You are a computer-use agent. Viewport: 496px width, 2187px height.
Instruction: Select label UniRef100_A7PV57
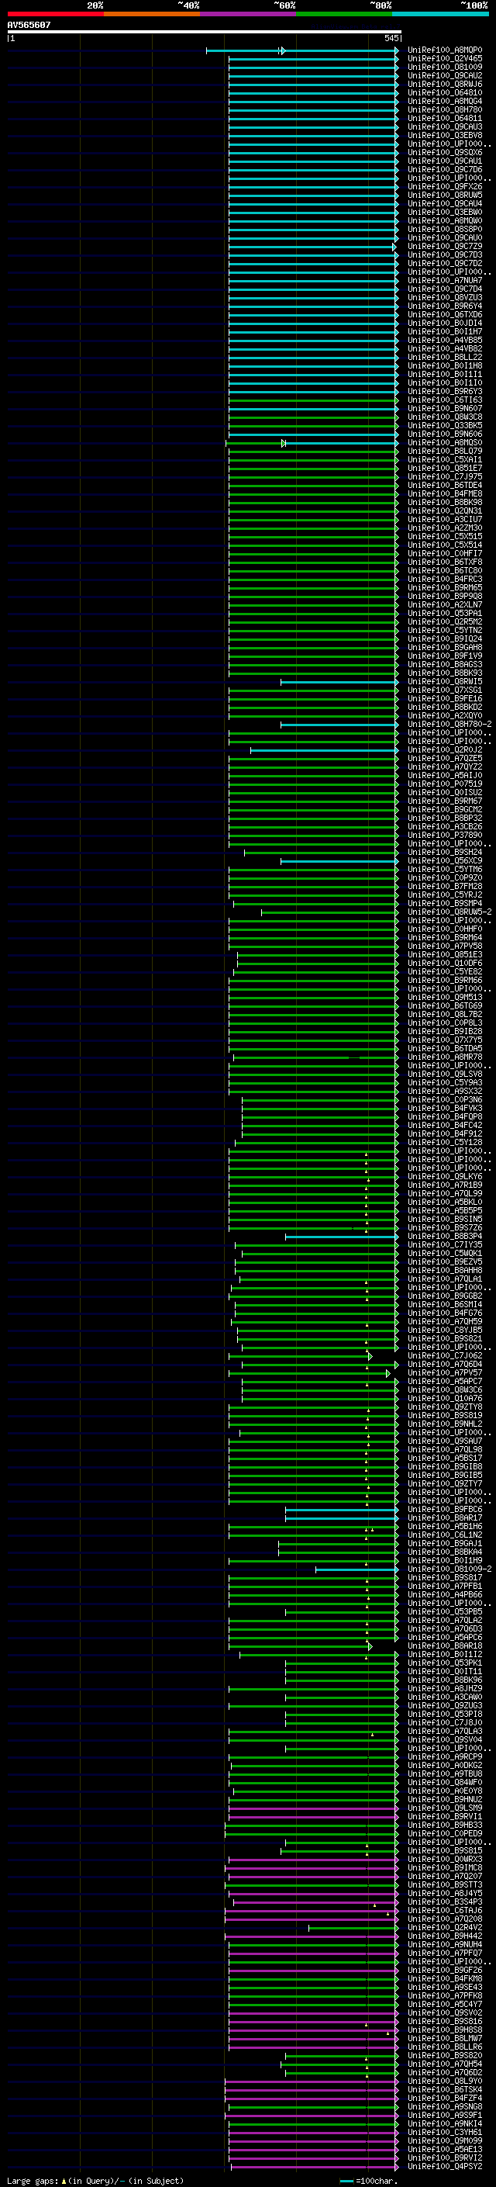click(x=445, y=1373)
